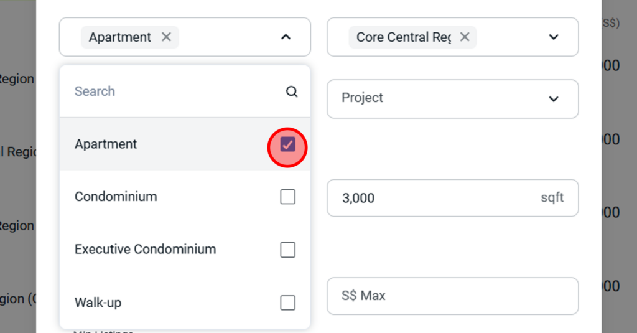Expand the region dropdown chevron

(554, 37)
